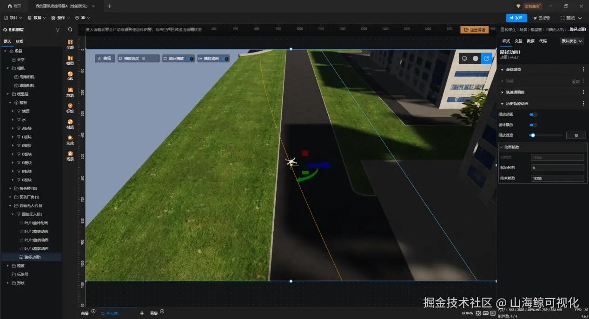Expand the 轨迹透明度 section
The image size is (589, 319).
pyautogui.click(x=502, y=92)
